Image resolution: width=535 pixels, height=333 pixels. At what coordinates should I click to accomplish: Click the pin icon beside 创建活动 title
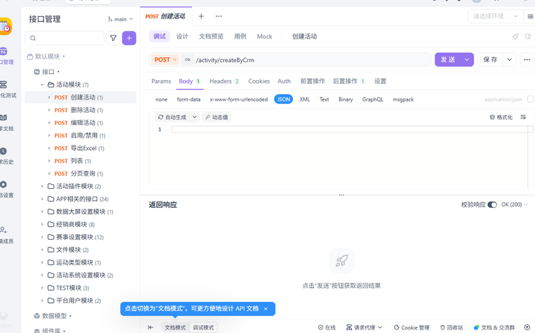pos(515,37)
